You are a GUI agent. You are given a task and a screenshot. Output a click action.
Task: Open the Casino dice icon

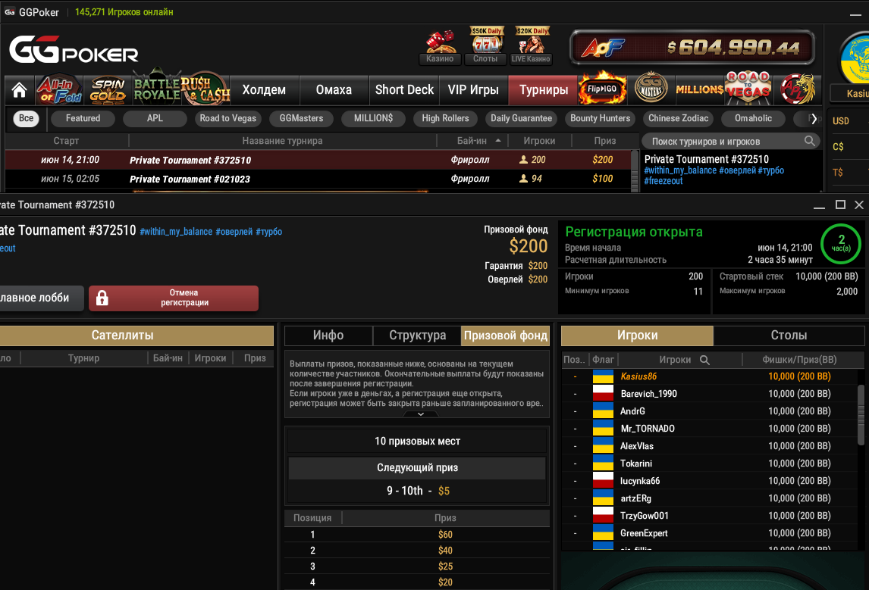click(x=440, y=46)
